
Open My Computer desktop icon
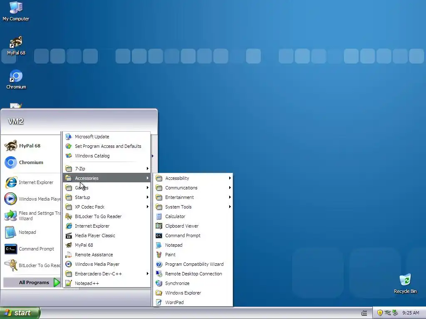[x=16, y=11]
